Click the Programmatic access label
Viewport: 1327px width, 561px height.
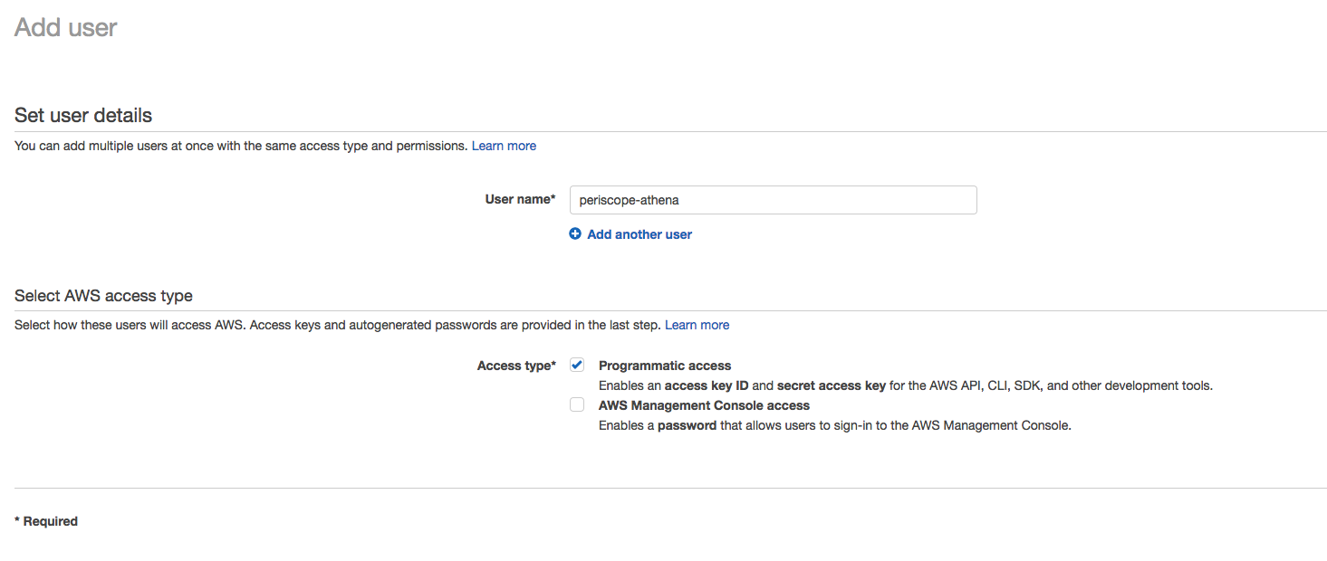[665, 366]
